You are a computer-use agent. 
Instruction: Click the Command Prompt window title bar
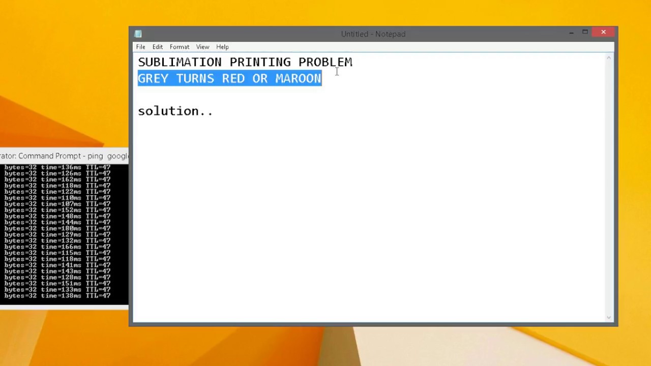click(x=64, y=156)
